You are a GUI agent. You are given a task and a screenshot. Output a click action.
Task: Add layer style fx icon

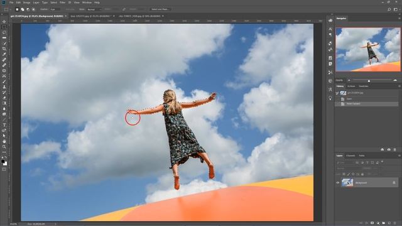(366, 223)
